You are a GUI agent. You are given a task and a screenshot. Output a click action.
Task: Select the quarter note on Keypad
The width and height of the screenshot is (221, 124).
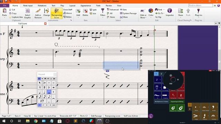40,92
